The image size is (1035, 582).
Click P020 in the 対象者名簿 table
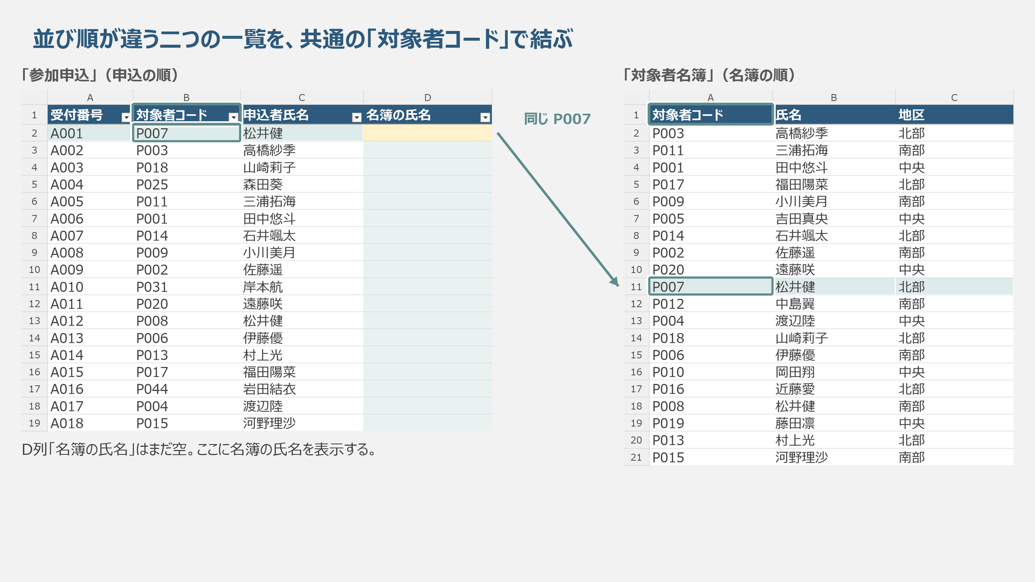(710, 269)
